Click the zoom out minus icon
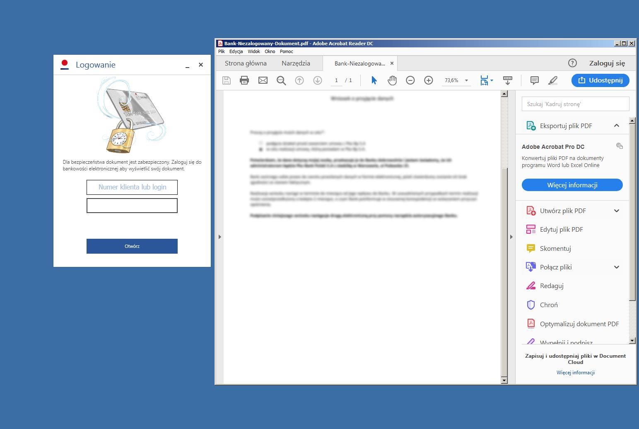The width and height of the screenshot is (639, 429). click(410, 80)
